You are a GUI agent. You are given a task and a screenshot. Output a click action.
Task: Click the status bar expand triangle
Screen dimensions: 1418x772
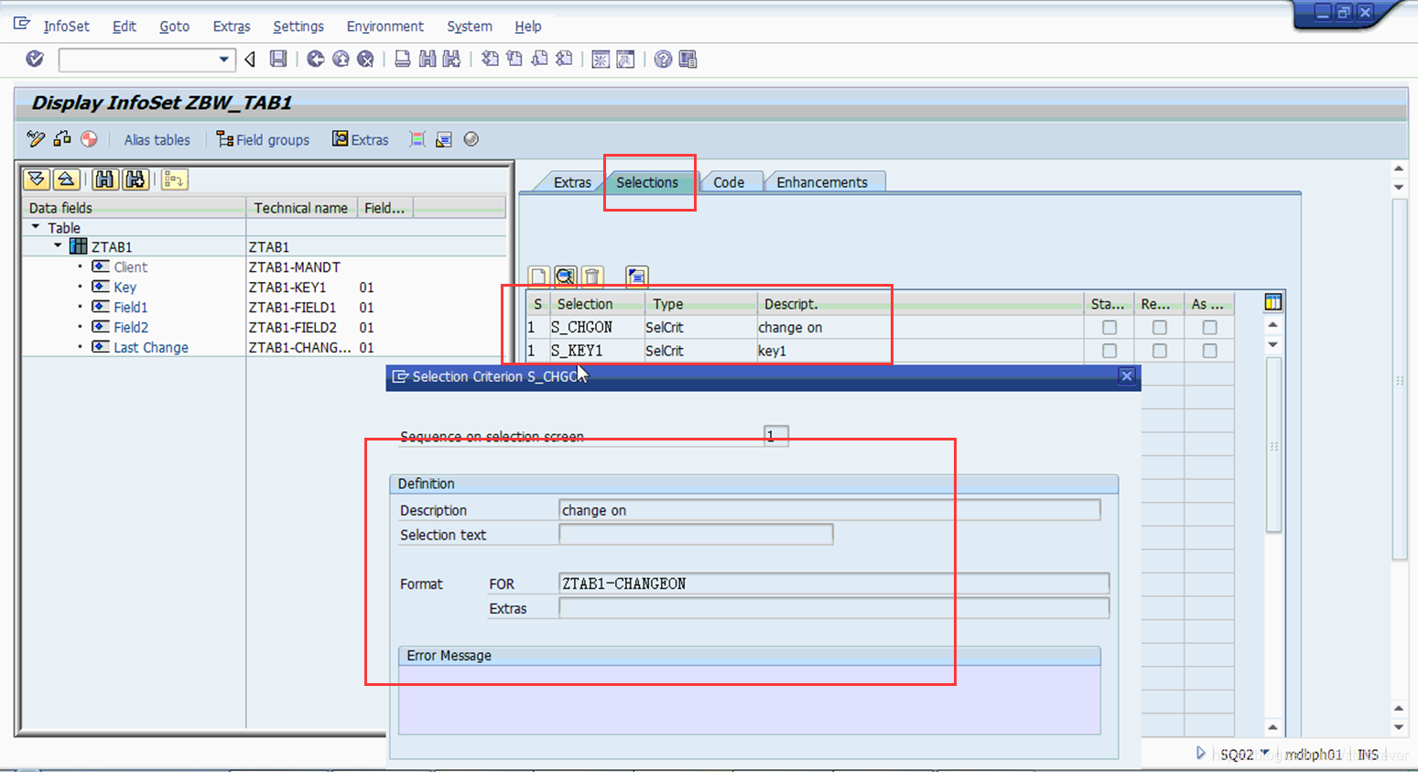(1200, 753)
